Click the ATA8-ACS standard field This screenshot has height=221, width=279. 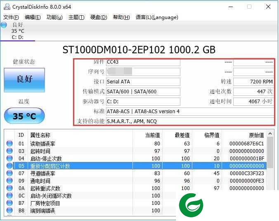coord(190,112)
